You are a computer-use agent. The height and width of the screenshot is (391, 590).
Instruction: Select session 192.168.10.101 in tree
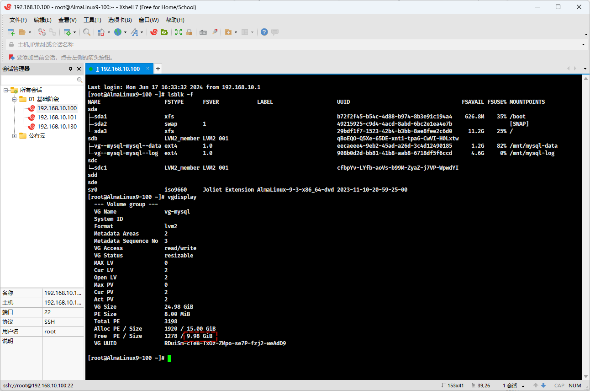[57, 118]
